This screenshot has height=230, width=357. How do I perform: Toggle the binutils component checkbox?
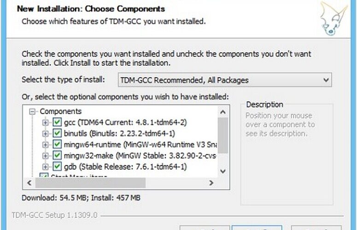(57, 133)
